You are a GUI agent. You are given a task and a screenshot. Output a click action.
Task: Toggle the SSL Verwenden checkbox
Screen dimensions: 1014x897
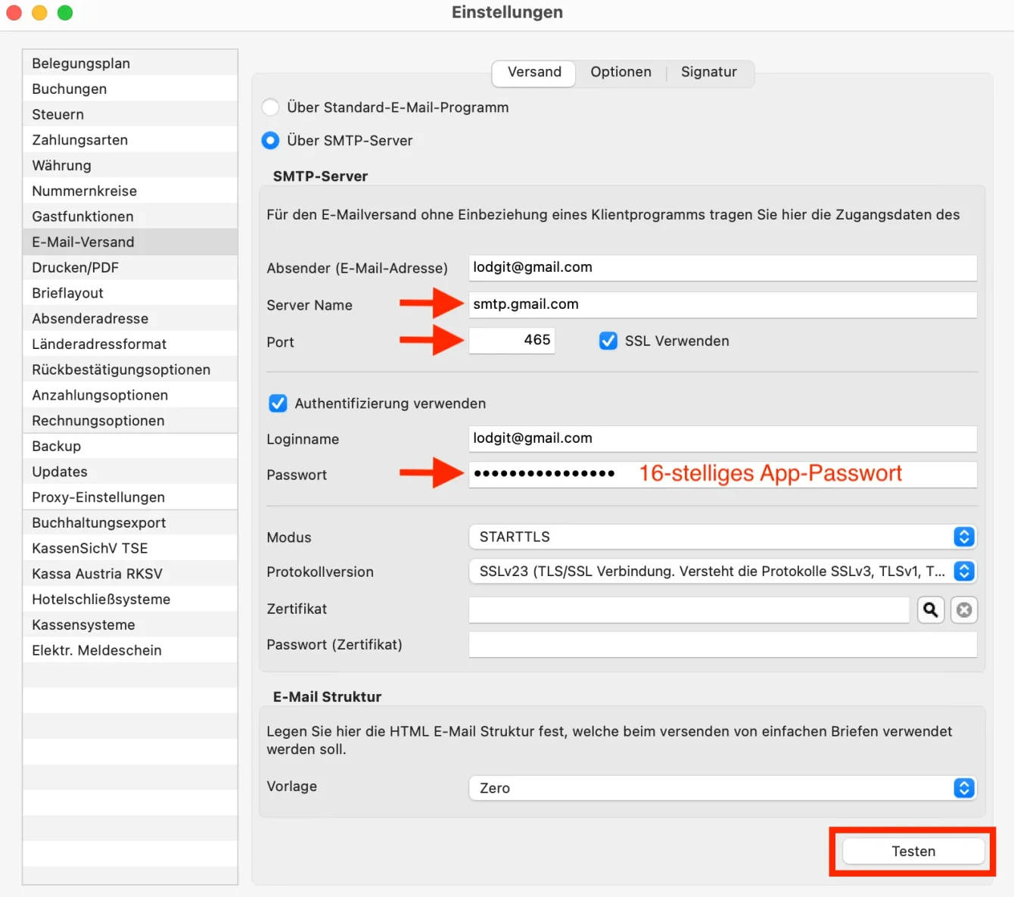(x=608, y=341)
